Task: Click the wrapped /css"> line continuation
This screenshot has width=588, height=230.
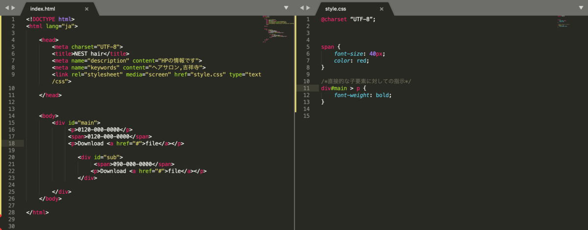Action: tap(62, 81)
